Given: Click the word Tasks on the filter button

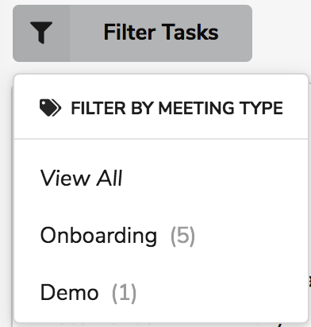Looking at the screenshot, I should tap(190, 33).
